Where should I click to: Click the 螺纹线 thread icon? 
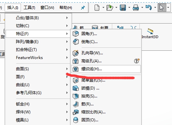[x=76, y=69]
